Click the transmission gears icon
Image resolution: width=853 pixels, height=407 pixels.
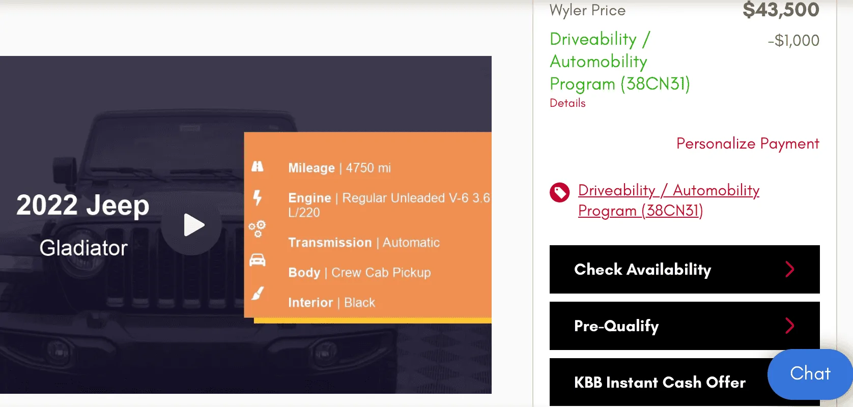(257, 229)
